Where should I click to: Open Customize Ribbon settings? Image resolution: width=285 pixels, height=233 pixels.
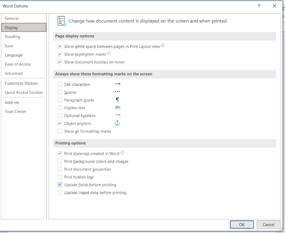click(x=24, y=83)
